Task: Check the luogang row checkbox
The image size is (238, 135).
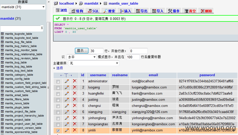Action: (58, 88)
